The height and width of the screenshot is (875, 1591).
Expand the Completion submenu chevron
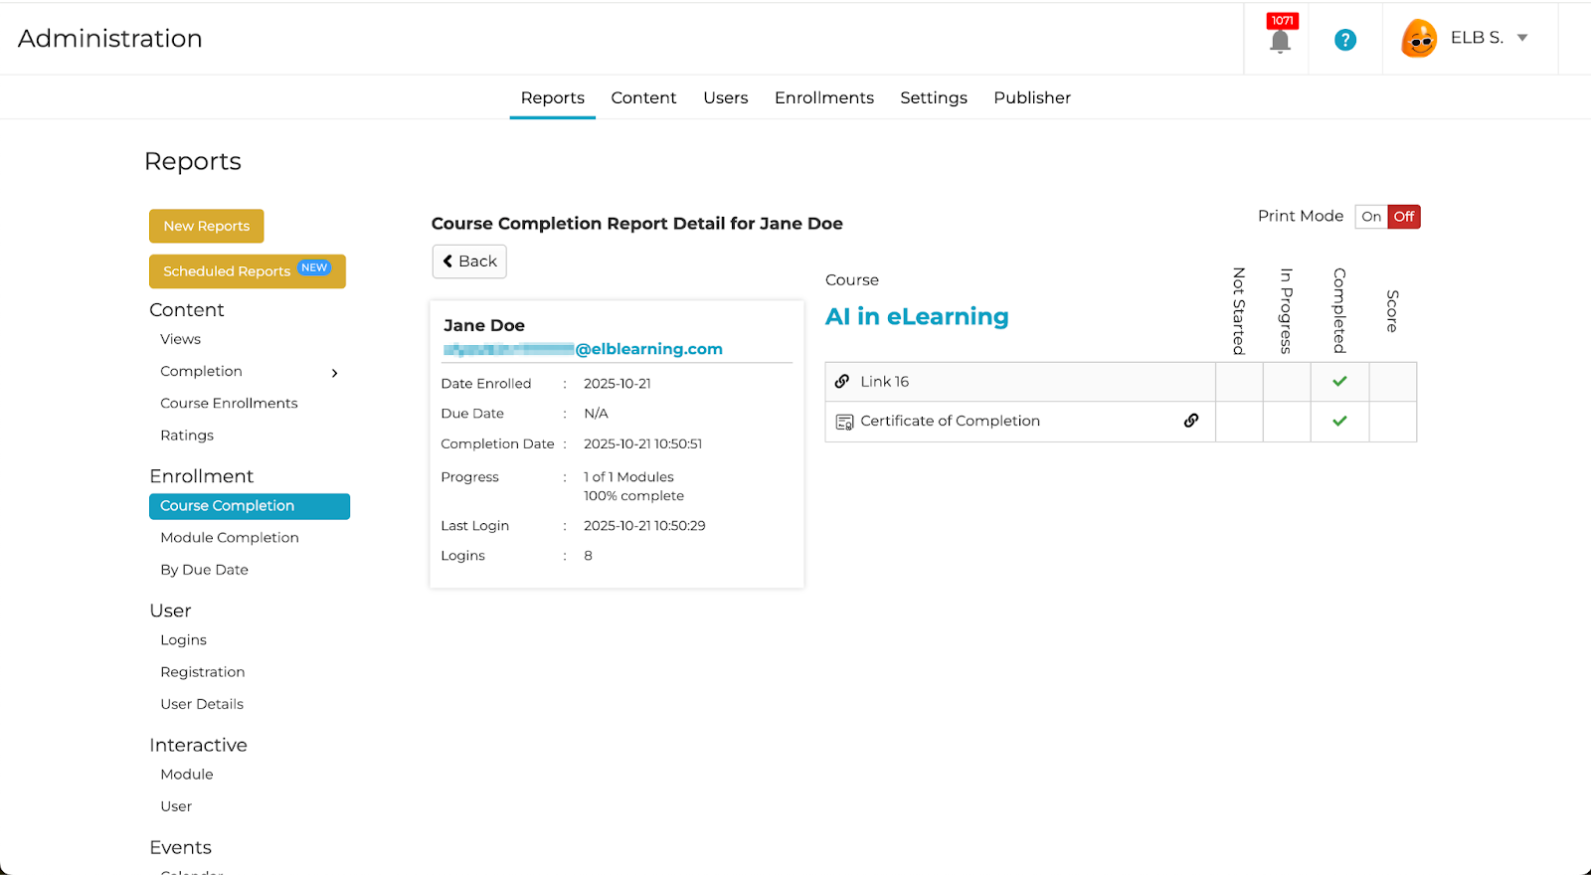[x=334, y=373]
